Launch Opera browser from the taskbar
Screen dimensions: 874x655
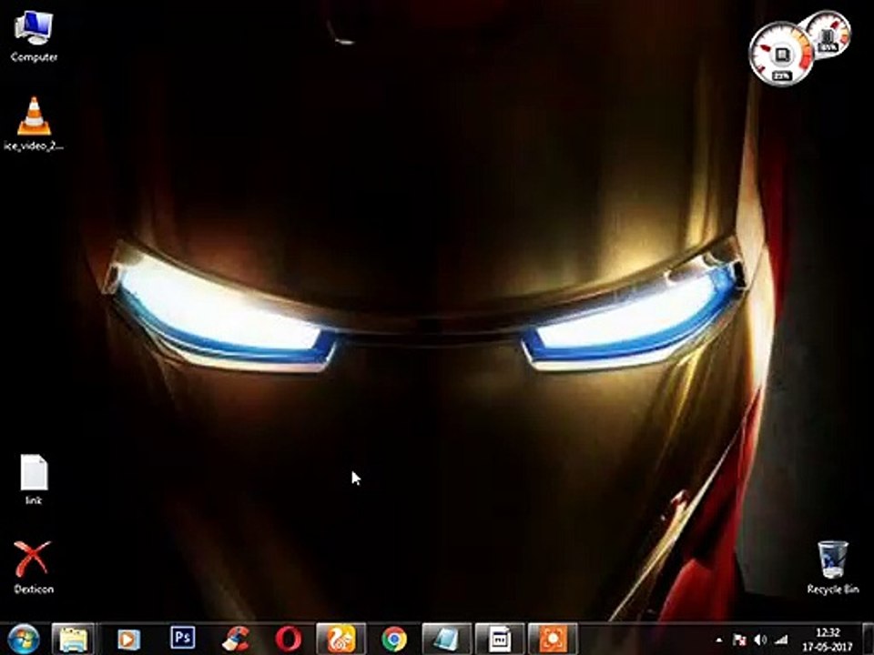[289, 639]
